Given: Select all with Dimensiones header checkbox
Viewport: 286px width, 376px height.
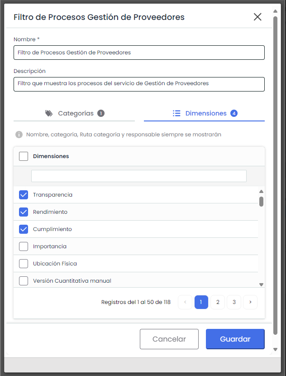Looking at the screenshot, I should 24,156.
